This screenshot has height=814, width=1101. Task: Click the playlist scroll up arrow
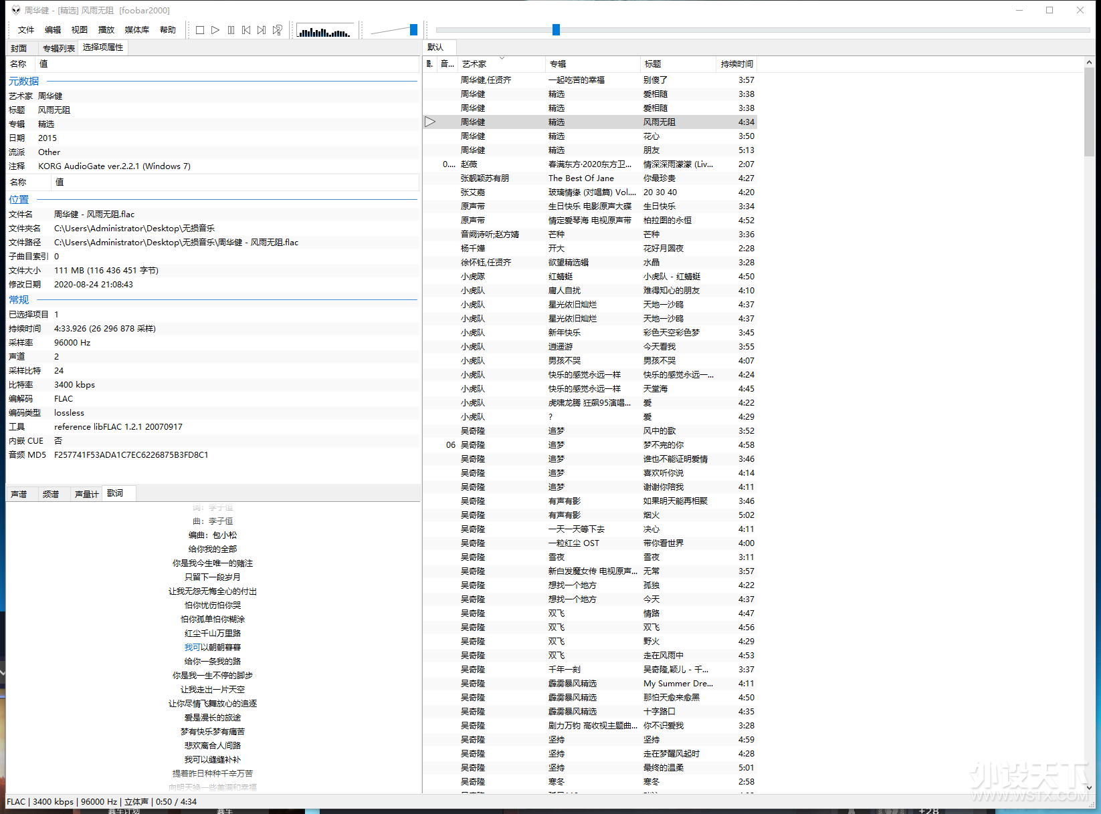1090,62
